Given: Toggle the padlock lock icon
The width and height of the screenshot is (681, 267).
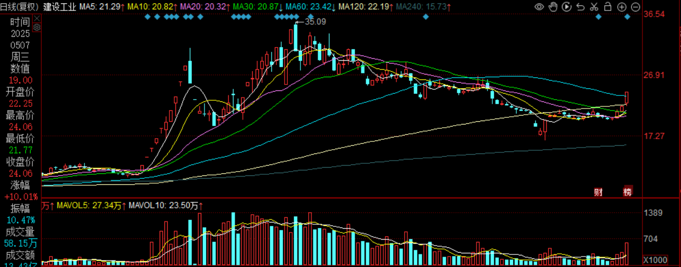Looking at the screenshot, I should tap(608, 7).
